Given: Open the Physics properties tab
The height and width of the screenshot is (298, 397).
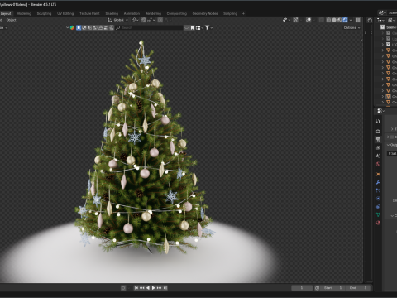Looking at the screenshot, I should point(378,199).
